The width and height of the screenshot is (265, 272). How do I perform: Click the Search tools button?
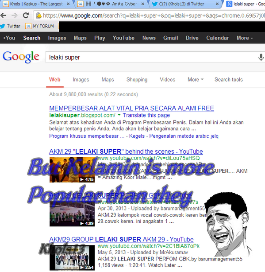point(229,79)
